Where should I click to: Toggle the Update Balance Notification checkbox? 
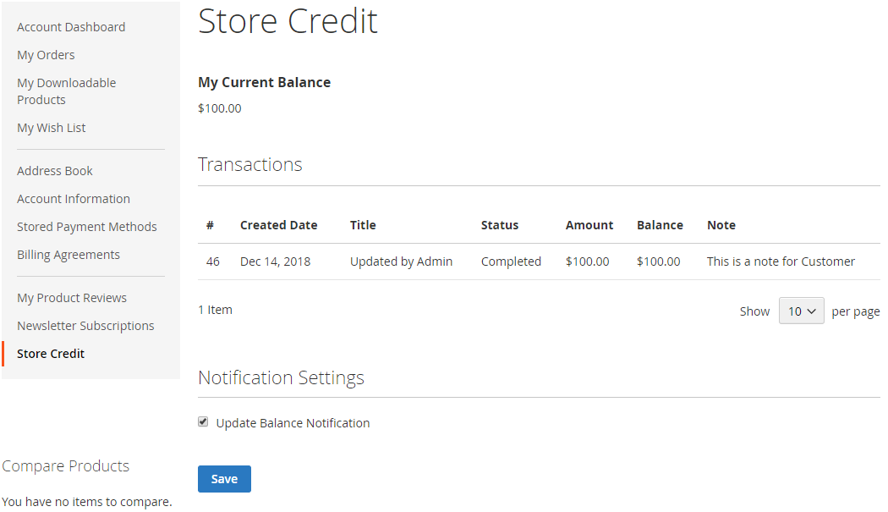[203, 421]
